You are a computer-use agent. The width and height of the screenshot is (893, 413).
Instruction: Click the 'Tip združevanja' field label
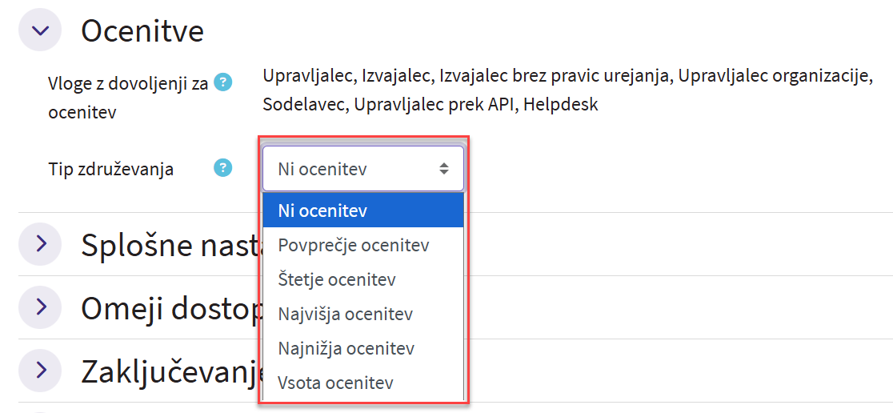coord(110,169)
